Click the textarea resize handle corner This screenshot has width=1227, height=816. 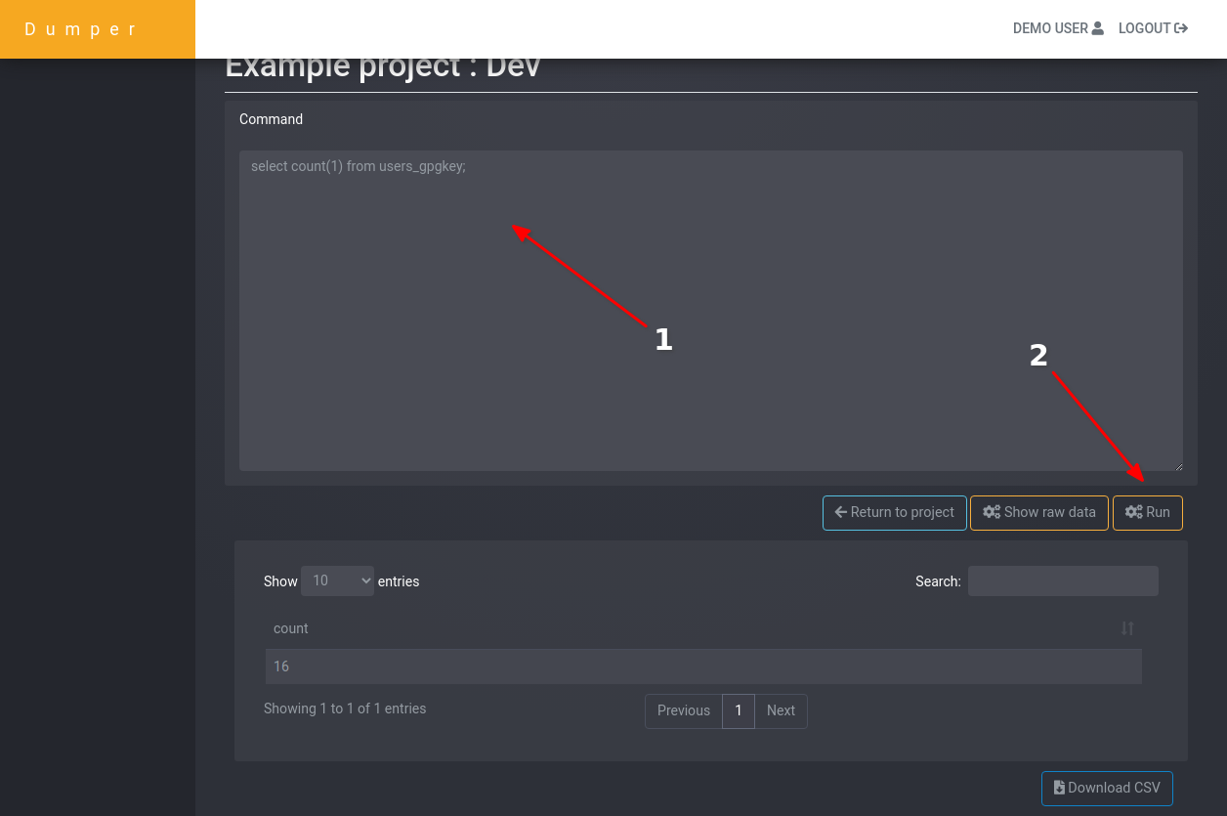click(x=1177, y=465)
